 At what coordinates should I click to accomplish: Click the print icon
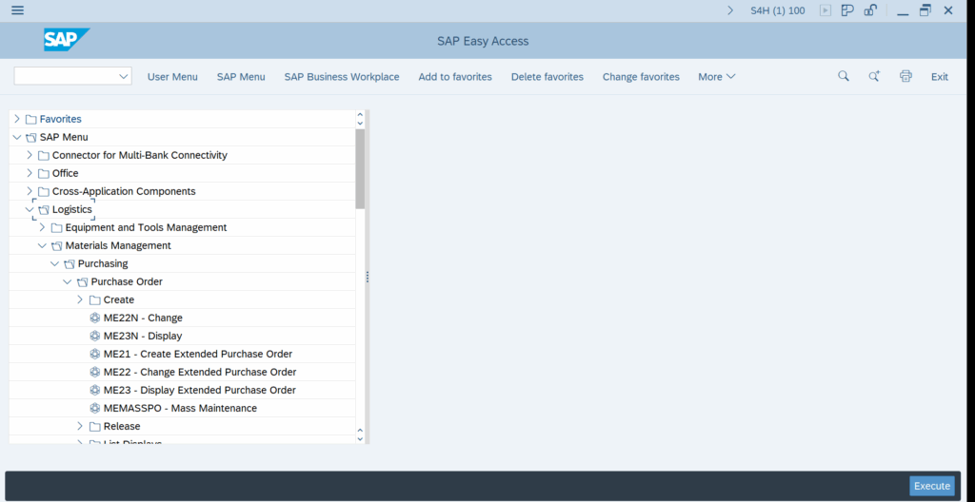coord(905,76)
